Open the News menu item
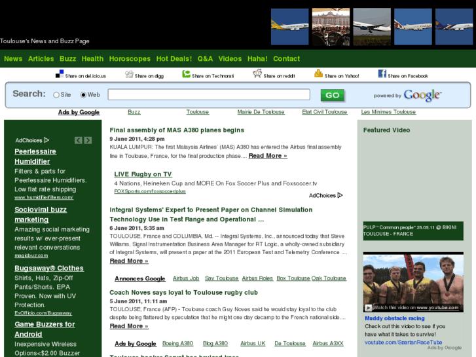Viewport: 476px width, 357px height. pyautogui.click(x=13, y=59)
